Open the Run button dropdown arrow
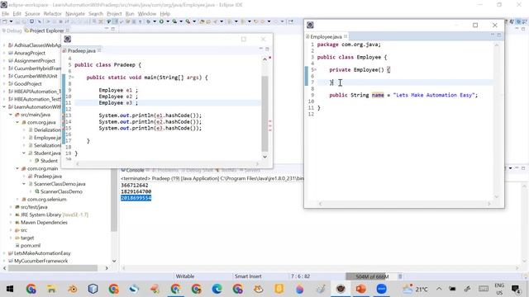This screenshot has width=529, height=297. click(x=168, y=21)
